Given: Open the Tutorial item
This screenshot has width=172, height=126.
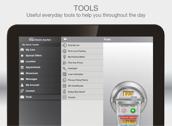Looking at the screenshot, I should (82, 97).
